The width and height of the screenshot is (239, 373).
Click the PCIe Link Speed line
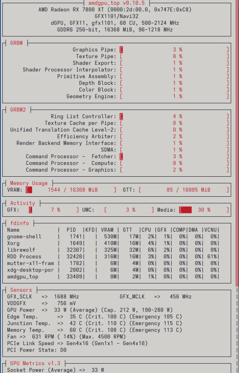pos(77,343)
